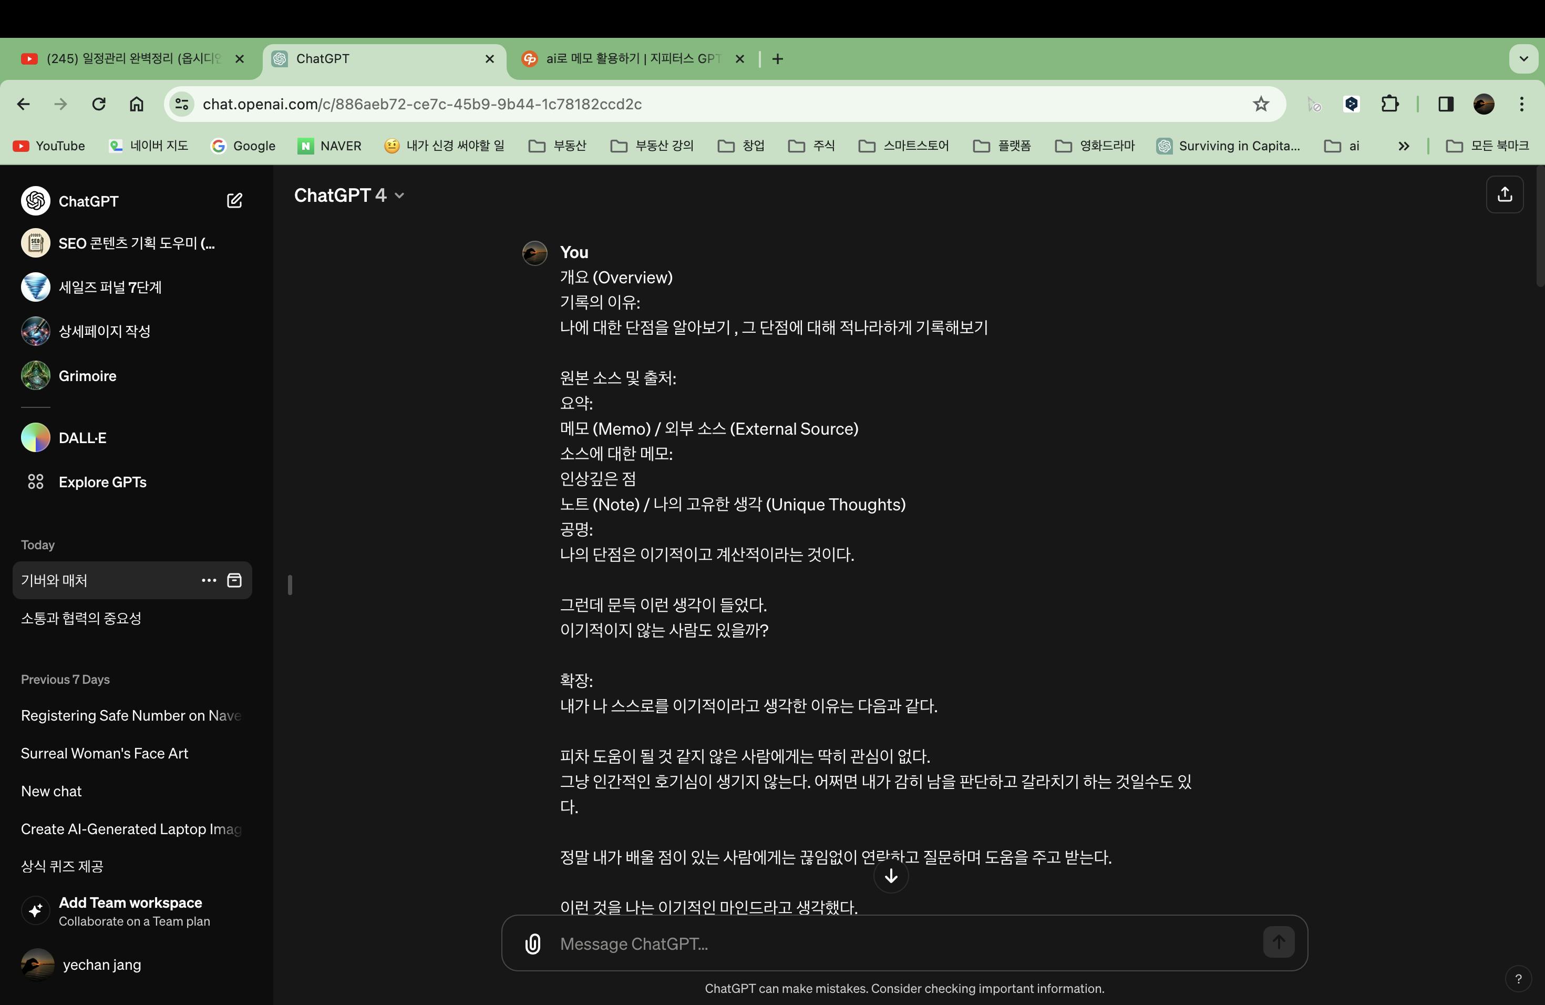Expand the hidden bookmarks chevron
The image size is (1545, 1005).
click(1404, 146)
